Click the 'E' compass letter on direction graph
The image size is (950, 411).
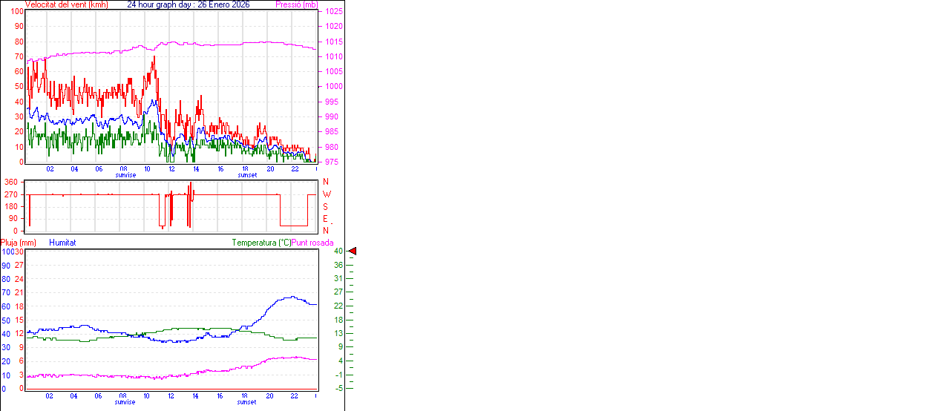click(x=326, y=219)
